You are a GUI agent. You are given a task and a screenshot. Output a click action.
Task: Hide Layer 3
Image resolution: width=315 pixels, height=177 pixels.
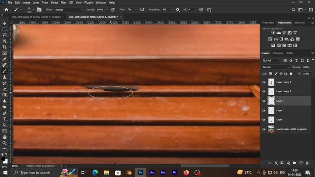[264, 101]
